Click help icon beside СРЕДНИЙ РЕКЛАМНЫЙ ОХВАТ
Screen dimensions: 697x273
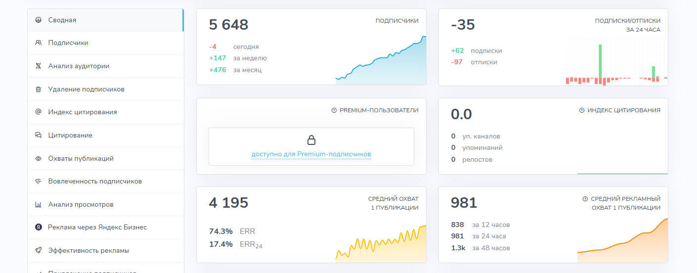tap(586, 199)
